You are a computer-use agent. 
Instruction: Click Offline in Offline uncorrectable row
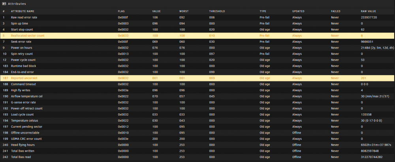[x=297, y=132]
